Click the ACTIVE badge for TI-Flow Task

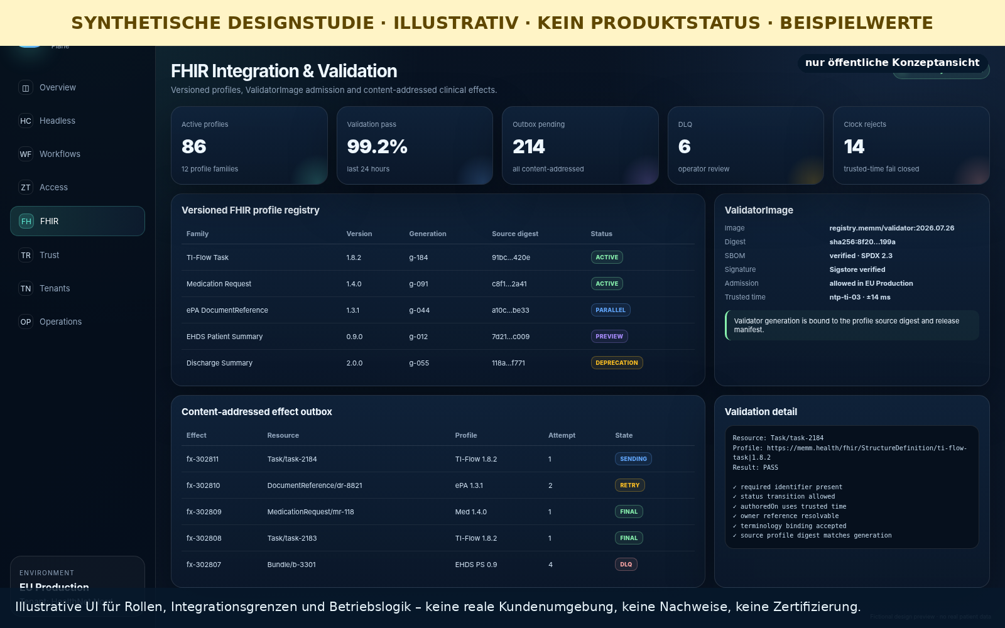607,257
